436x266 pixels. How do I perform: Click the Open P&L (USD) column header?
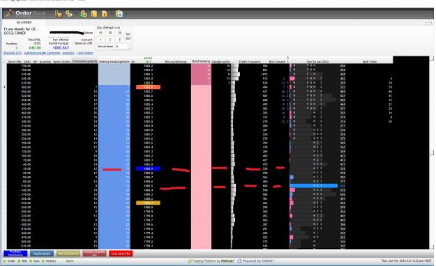click(x=20, y=62)
